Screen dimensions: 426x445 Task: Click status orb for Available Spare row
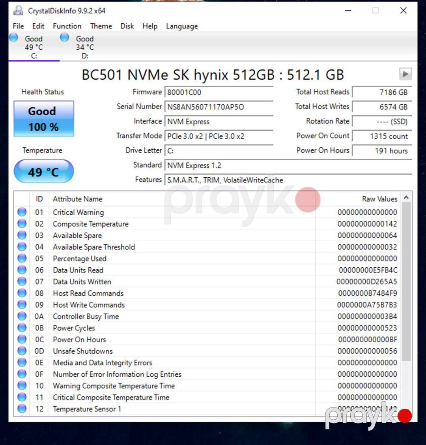(x=22, y=235)
